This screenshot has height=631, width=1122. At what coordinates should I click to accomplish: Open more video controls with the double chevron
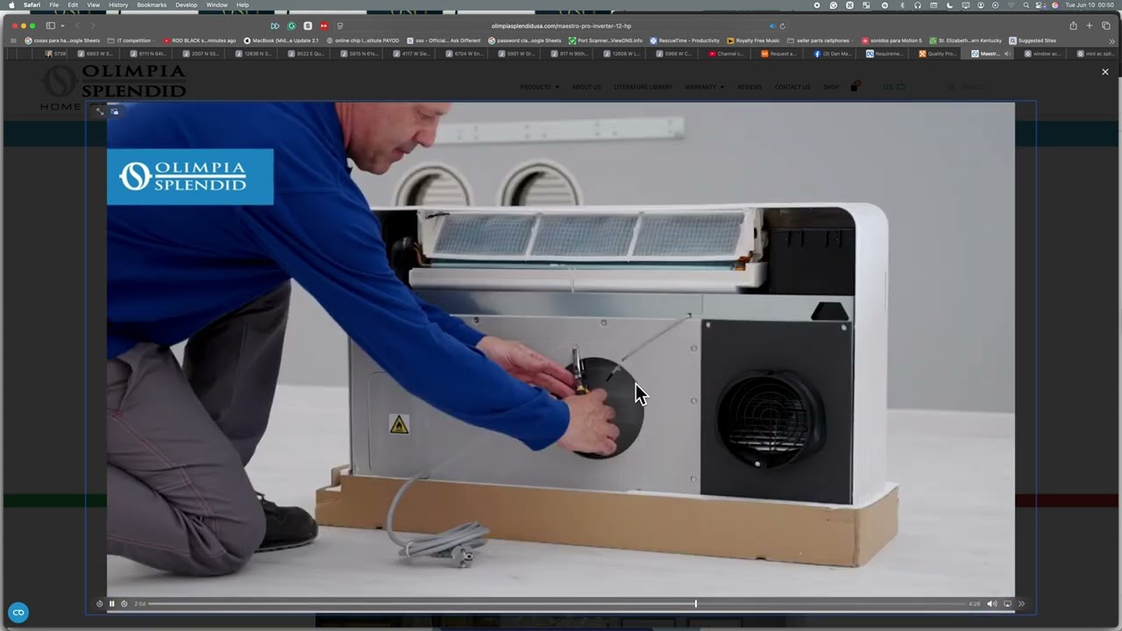tap(1021, 604)
